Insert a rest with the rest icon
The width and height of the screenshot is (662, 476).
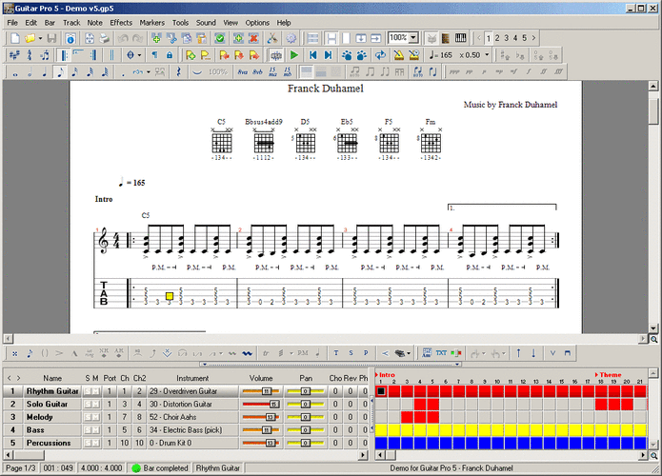pyautogui.click(x=178, y=72)
